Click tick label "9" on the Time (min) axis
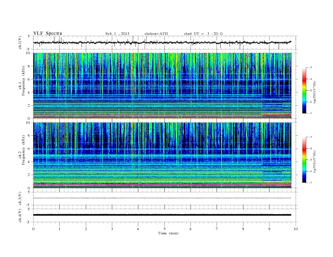The height and width of the screenshot is (257, 333). point(269,229)
